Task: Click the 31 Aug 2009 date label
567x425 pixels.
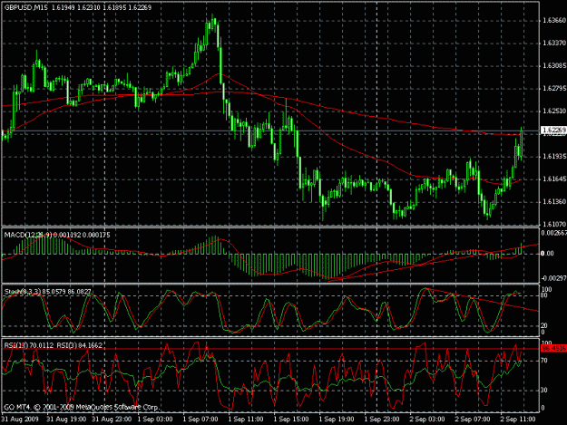Action: point(20,420)
